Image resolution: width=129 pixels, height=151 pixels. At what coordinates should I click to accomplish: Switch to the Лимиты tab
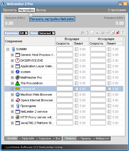click(x=70, y=139)
